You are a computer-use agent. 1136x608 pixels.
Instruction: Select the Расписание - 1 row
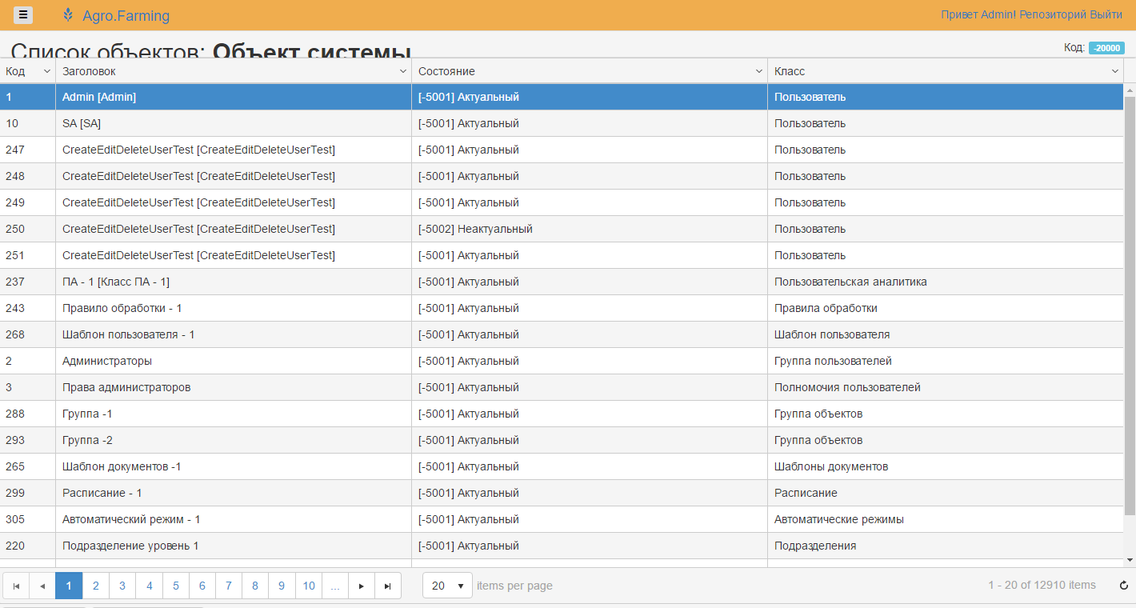coord(562,493)
